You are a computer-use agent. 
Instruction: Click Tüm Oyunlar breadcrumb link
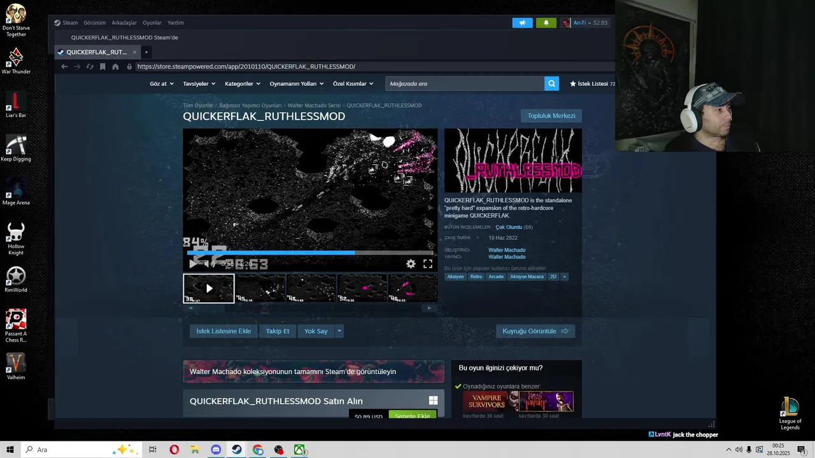tap(198, 106)
